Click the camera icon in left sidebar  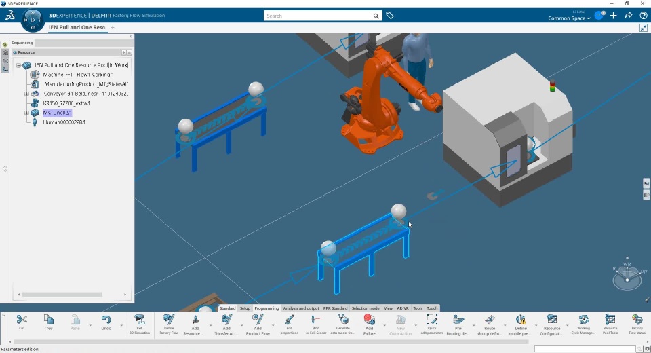click(5, 53)
